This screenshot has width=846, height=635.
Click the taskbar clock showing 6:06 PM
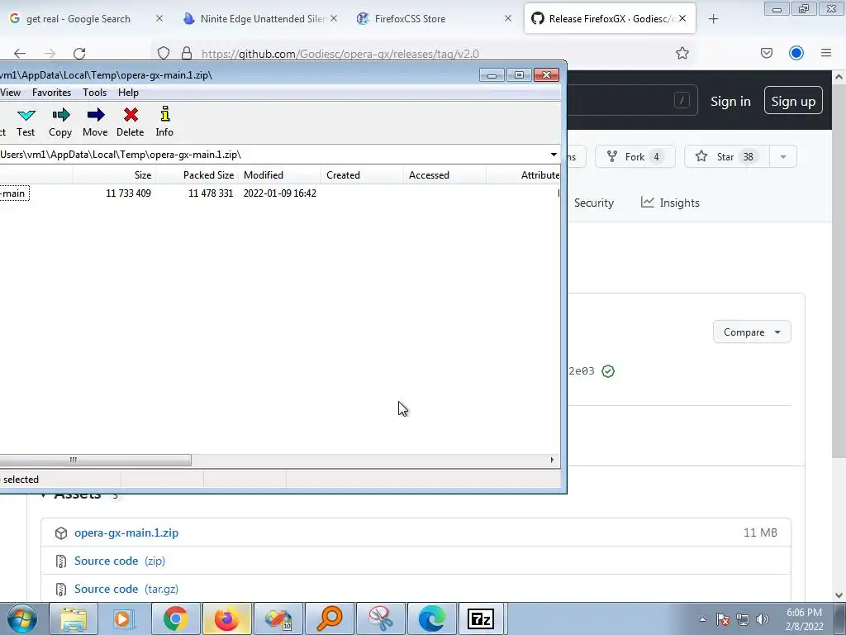coord(804,619)
